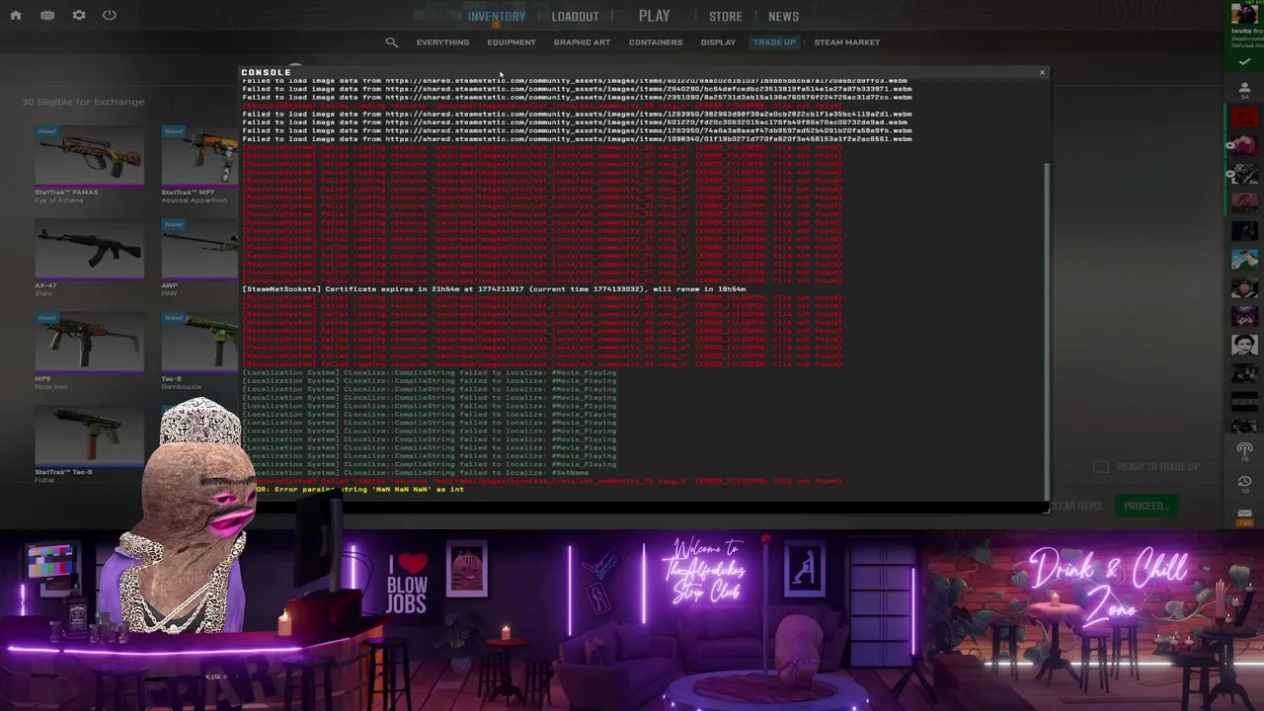Switch to the Inventory main tab
This screenshot has height=711, width=1264.
tap(496, 17)
